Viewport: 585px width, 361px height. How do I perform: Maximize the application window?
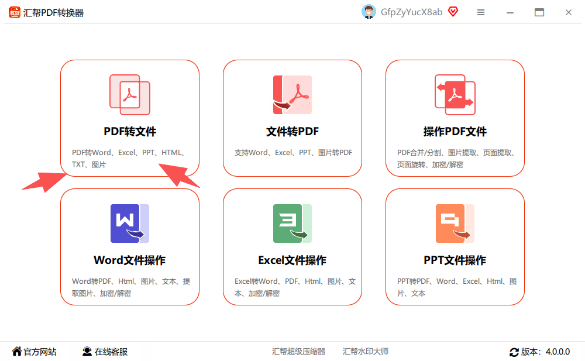point(539,12)
